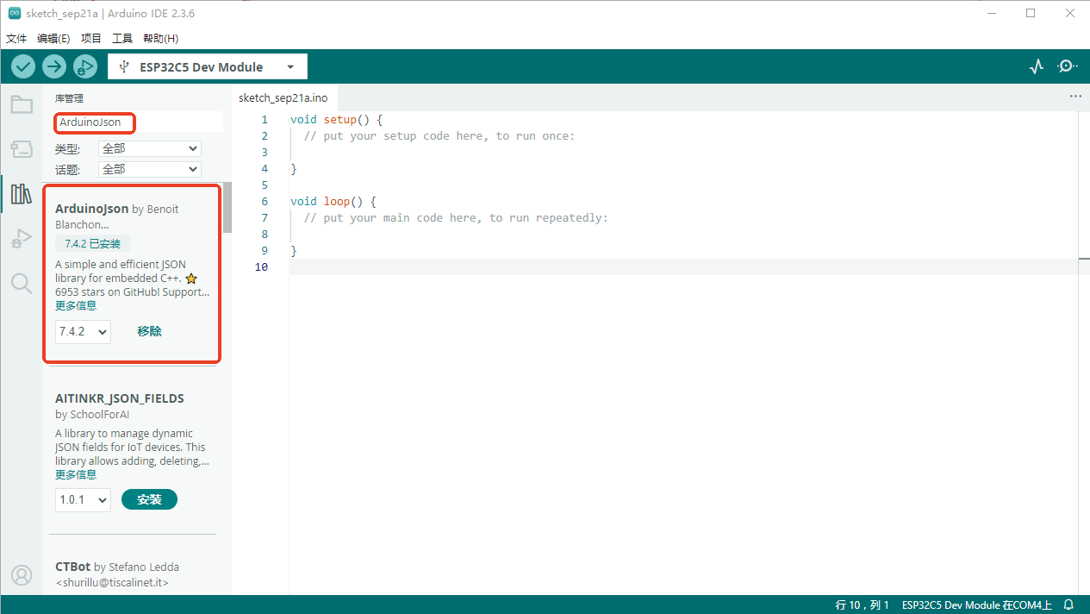Open the Sketchbook folder sidebar icon
This screenshot has width=1090, height=614.
[x=22, y=105]
